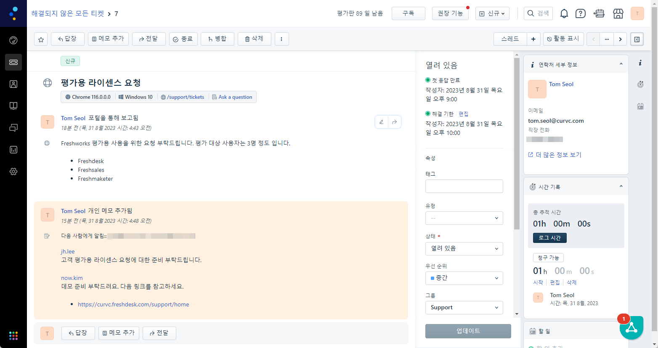Open the Forums chat icon in sidebar
Screen dimensions: 658x348
(13, 128)
